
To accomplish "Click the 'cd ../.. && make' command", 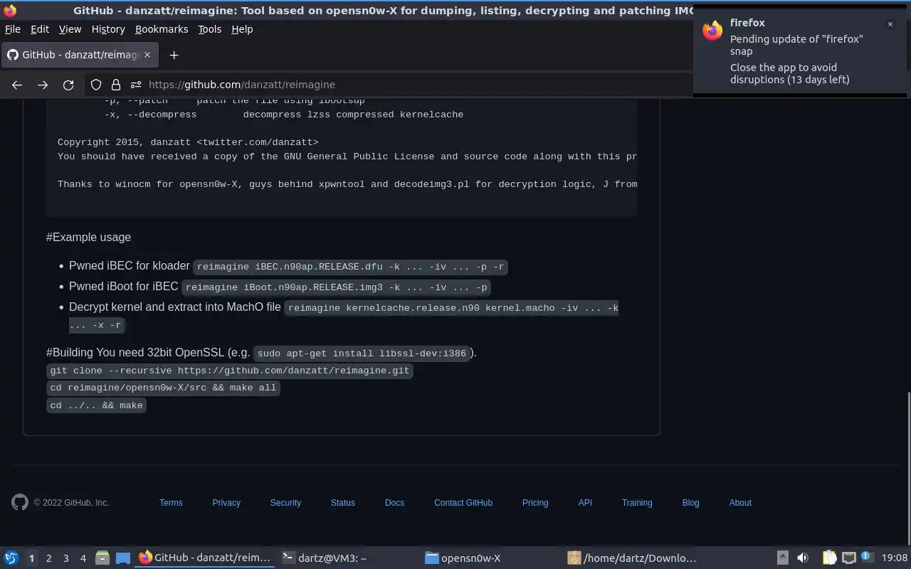I will point(97,405).
